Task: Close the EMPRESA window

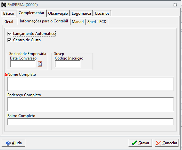Action: tap(175, 5)
